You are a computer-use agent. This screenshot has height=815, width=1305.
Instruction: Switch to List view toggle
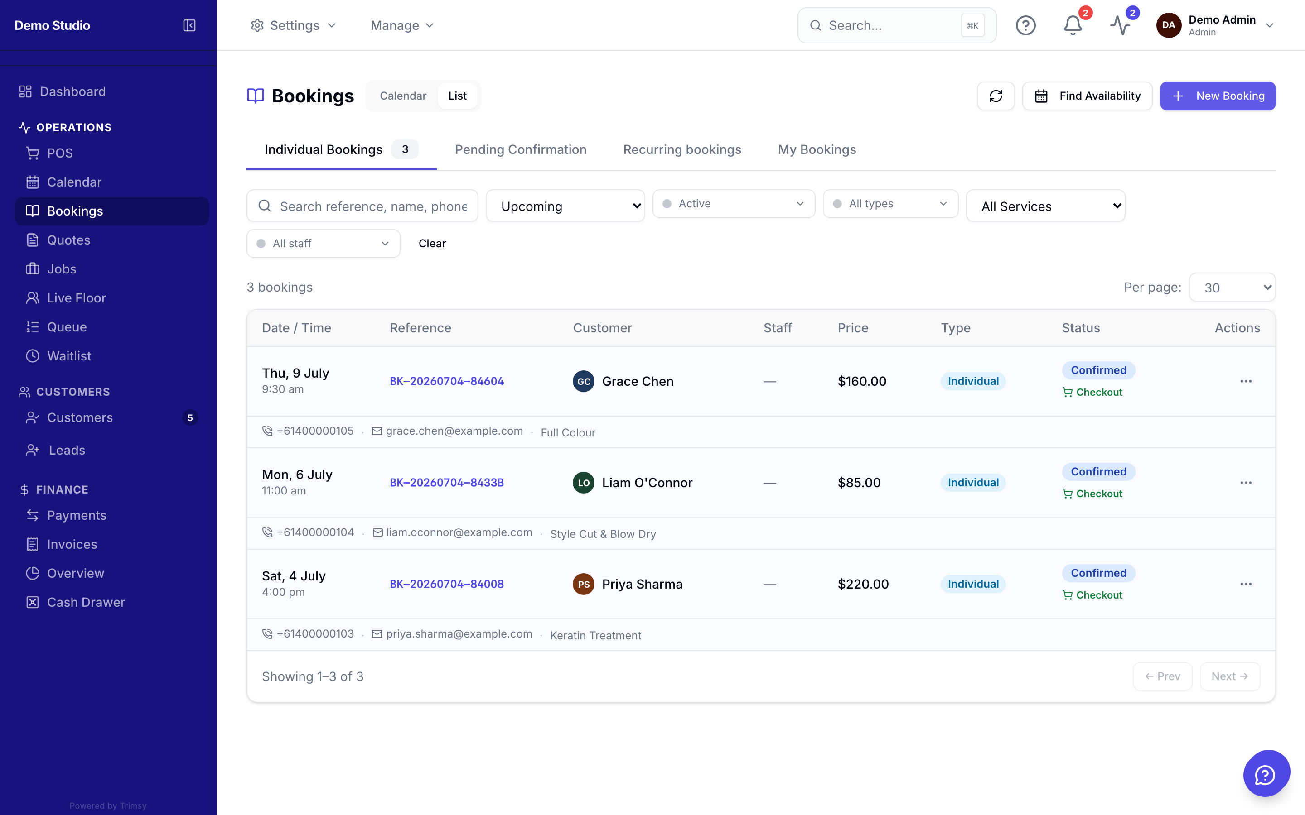[457, 96]
